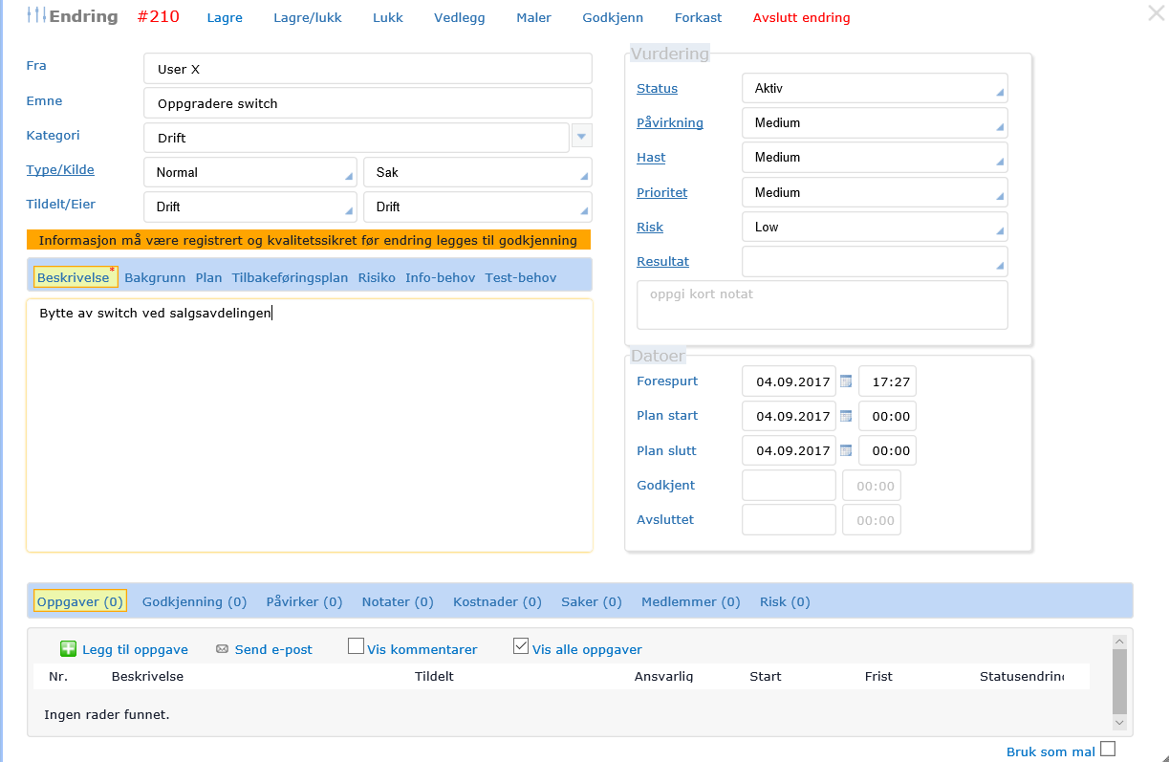The height and width of the screenshot is (762, 1169).
Task: Click Maler in the top menu
Action: [x=533, y=17]
